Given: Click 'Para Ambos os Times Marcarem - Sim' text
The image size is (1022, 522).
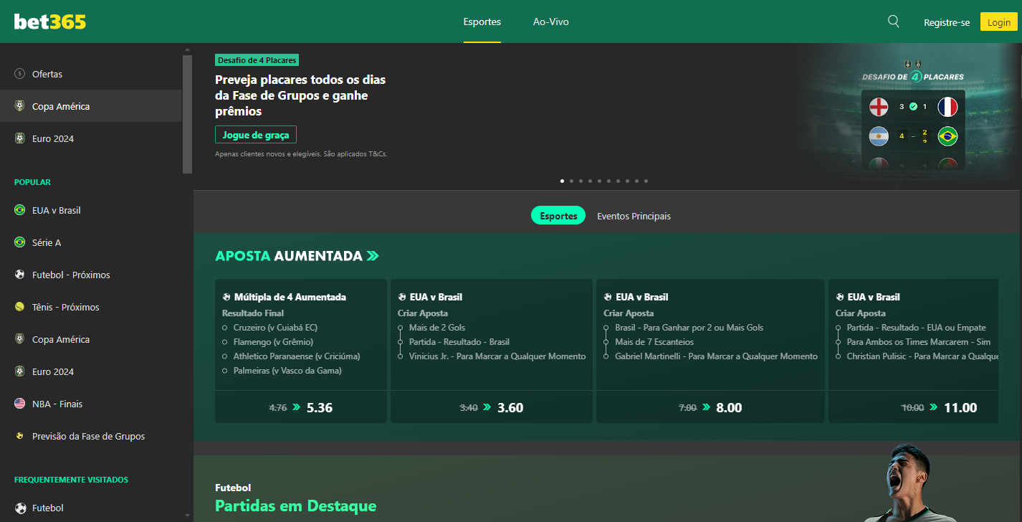Looking at the screenshot, I should pos(918,342).
